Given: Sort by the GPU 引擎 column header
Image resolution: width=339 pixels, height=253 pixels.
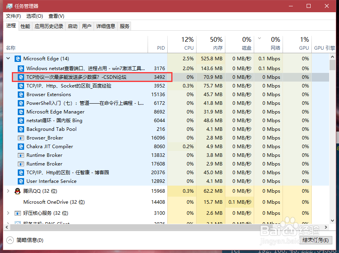Looking at the screenshot, I should (324, 45).
